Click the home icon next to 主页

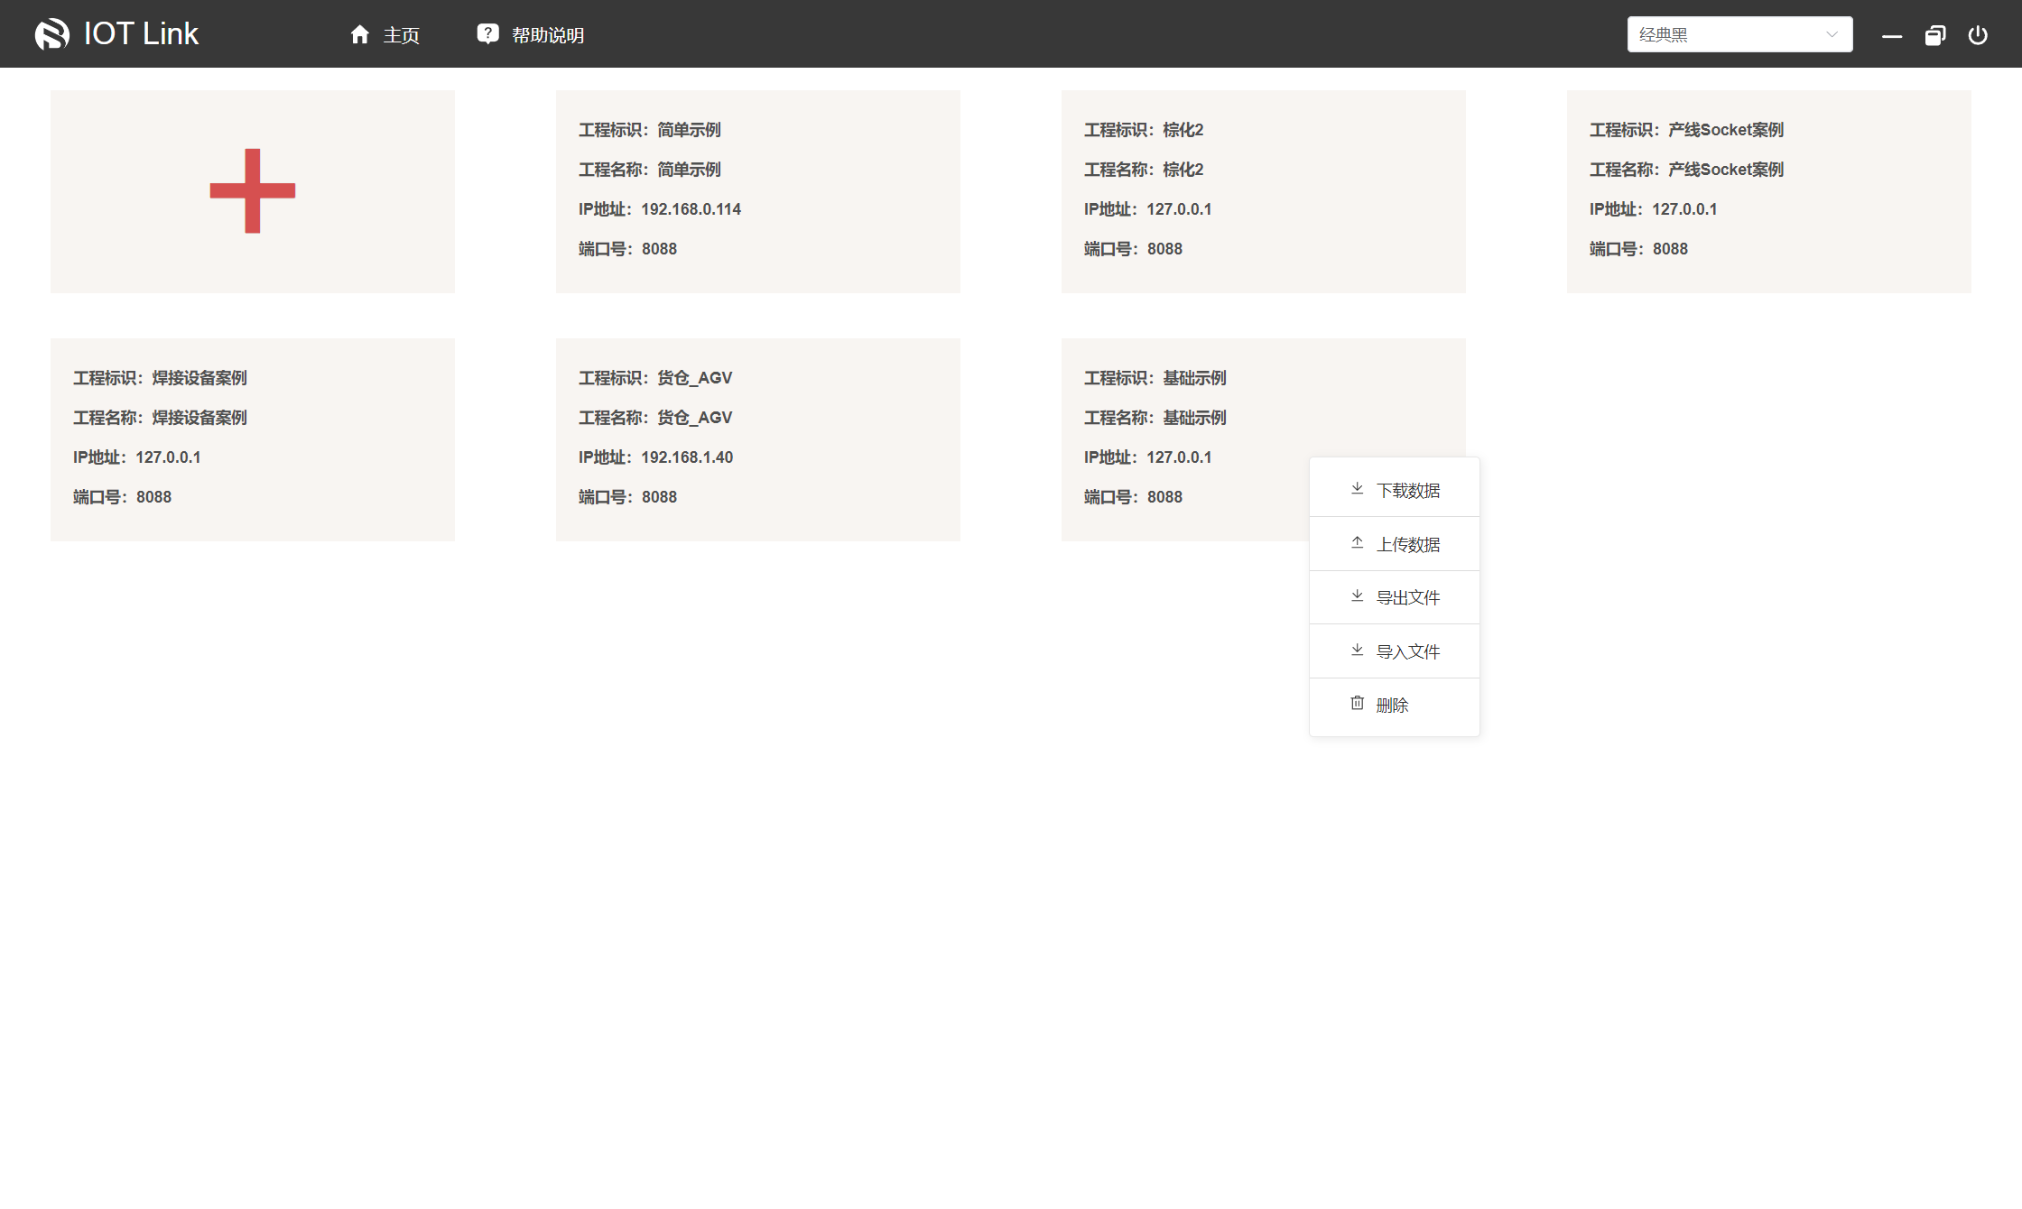click(360, 34)
